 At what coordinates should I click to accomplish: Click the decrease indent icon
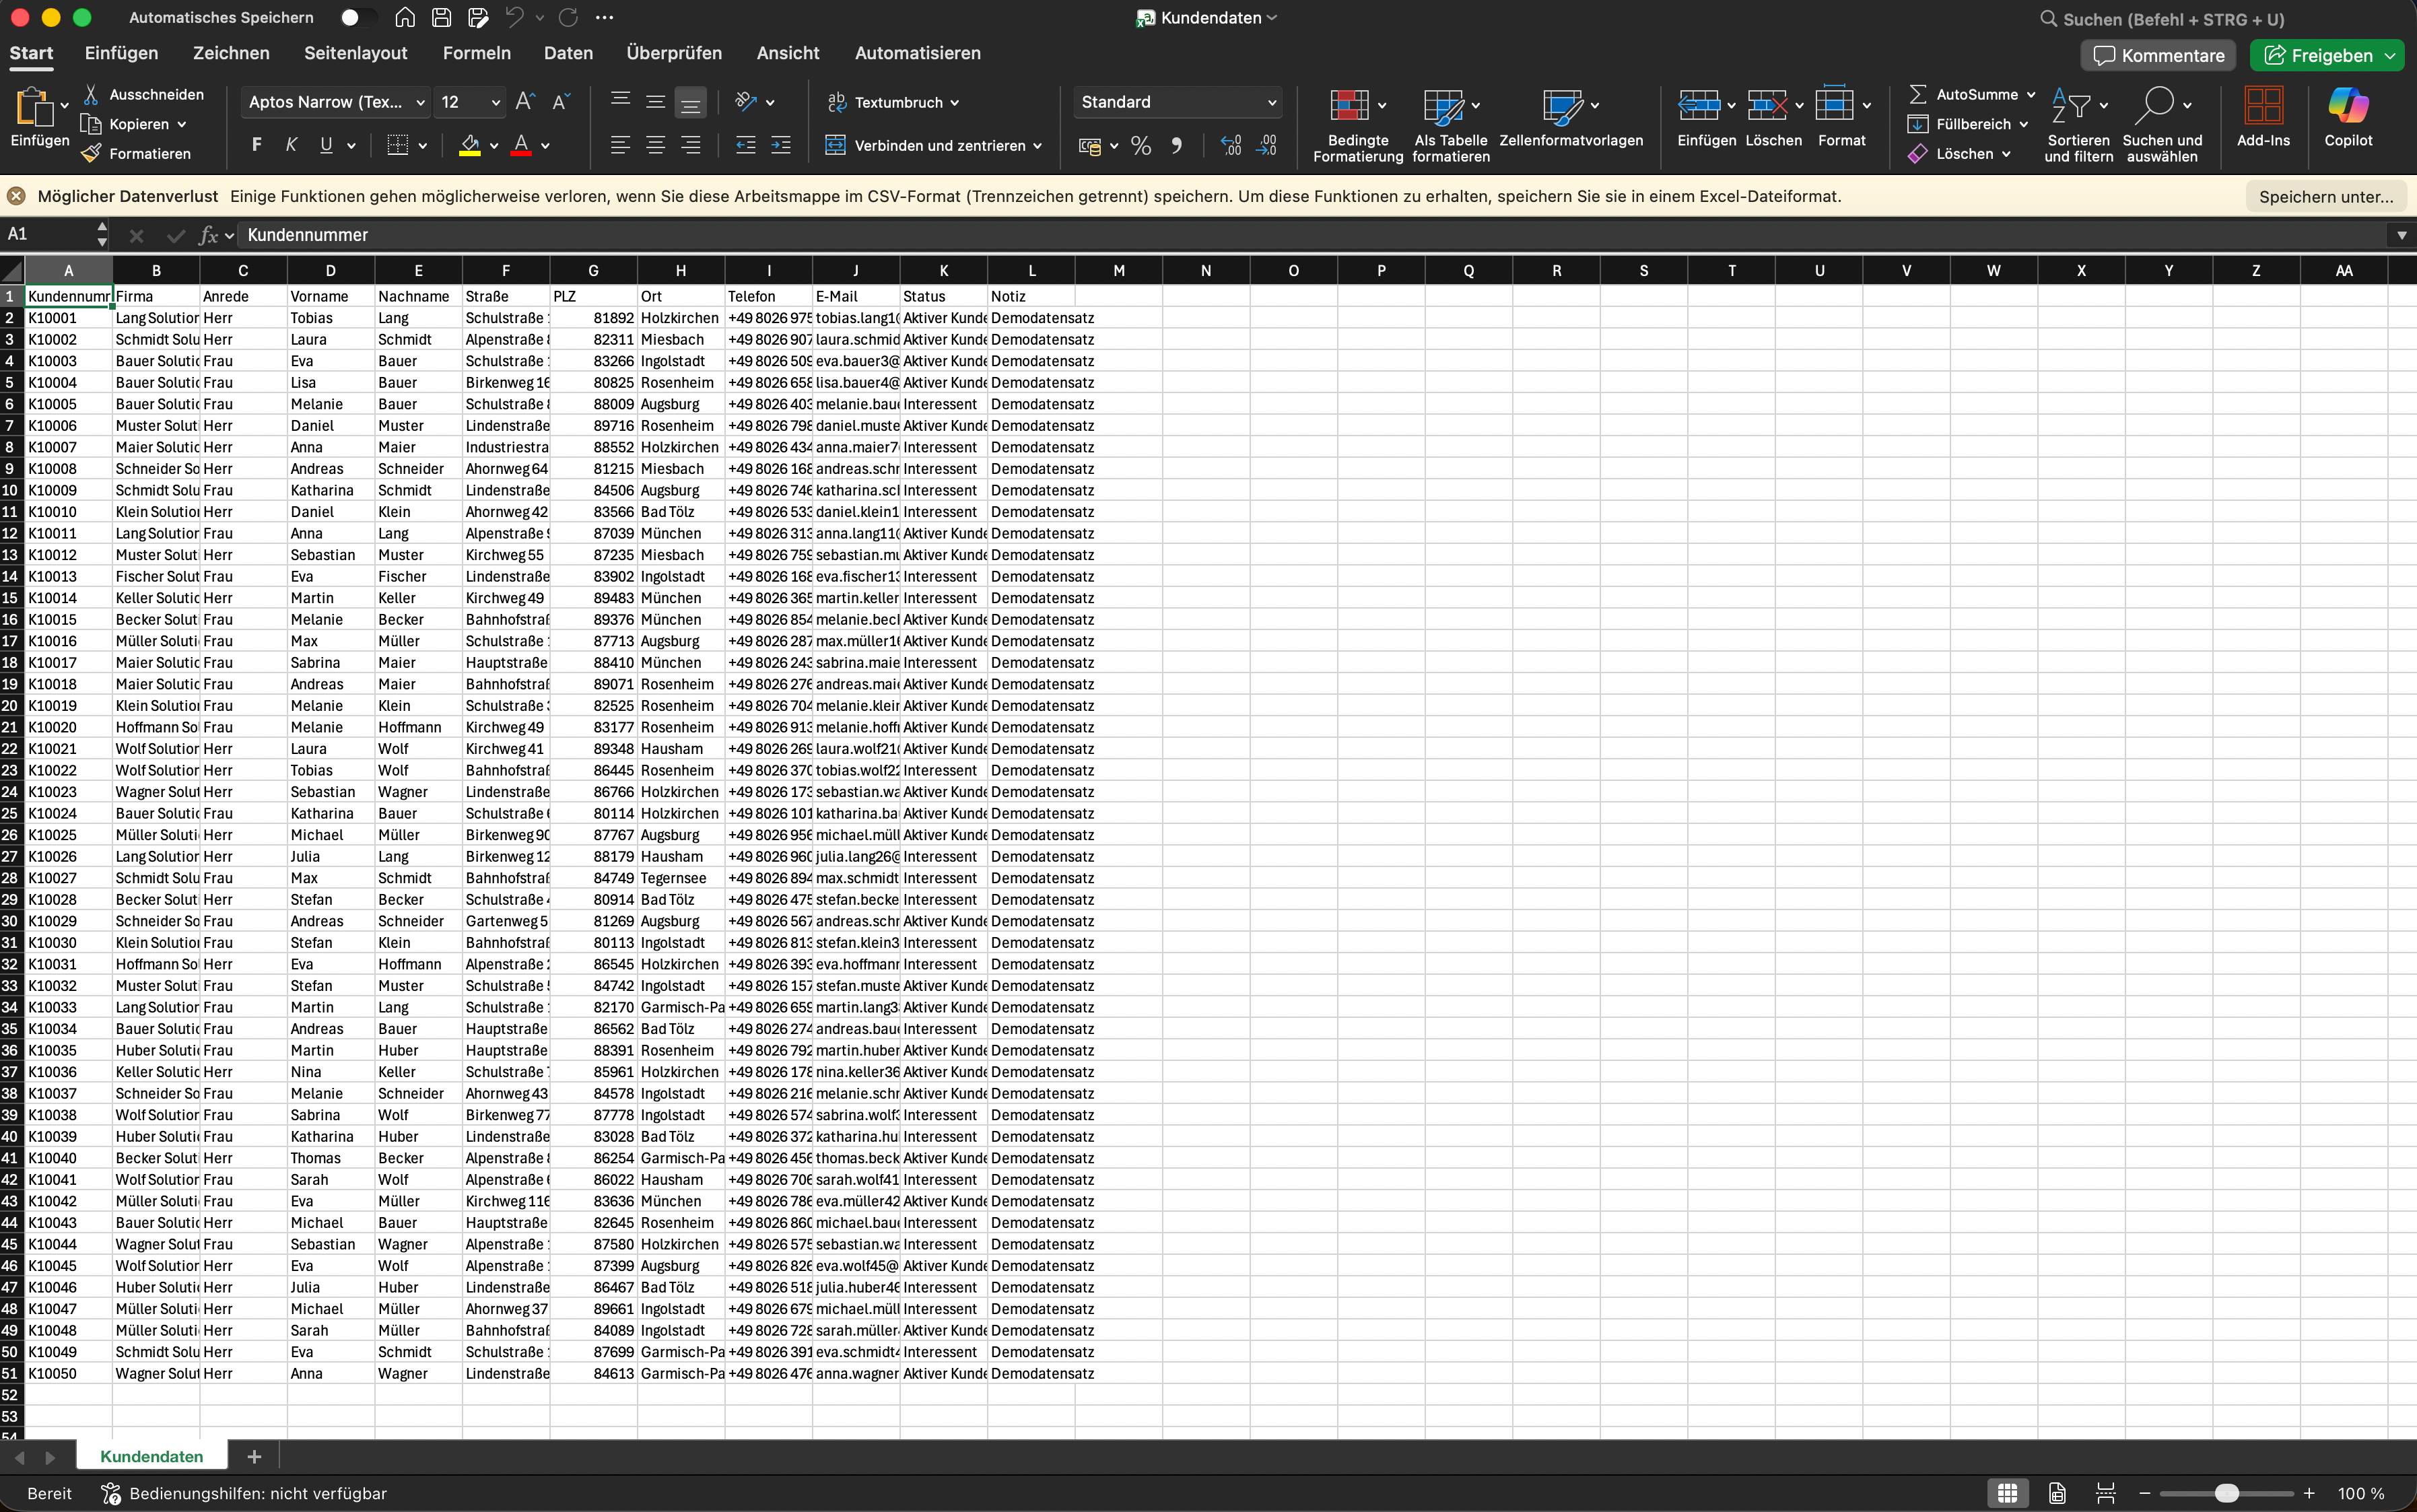746,145
